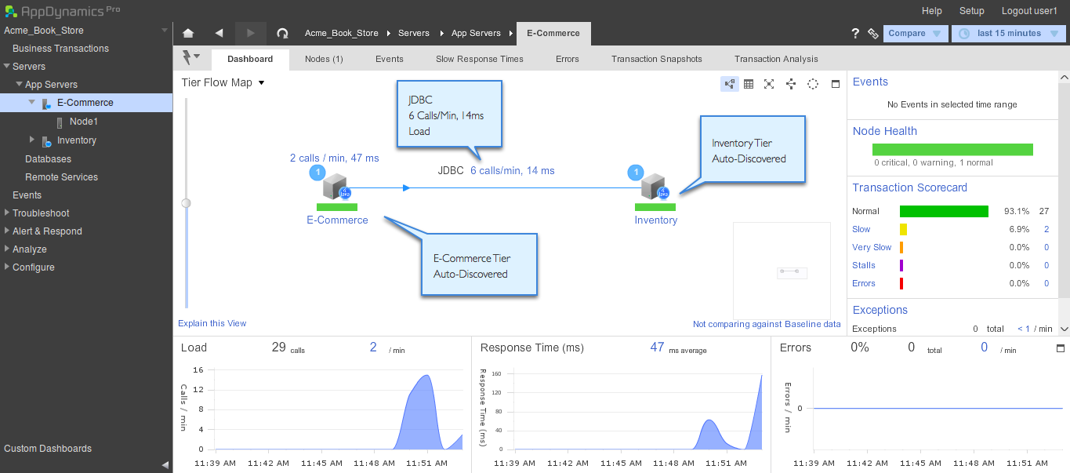Expand the Alert & Respond section
Image resolution: width=1070 pixels, height=473 pixels.
pyautogui.click(x=7, y=231)
